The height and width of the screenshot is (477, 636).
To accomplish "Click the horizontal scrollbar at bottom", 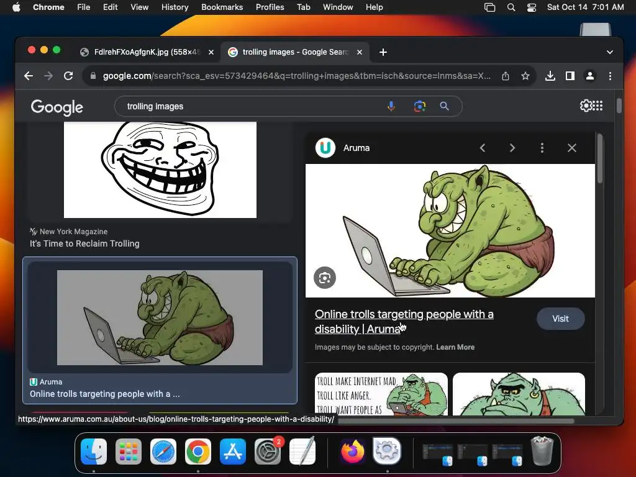I will (456, 421).
